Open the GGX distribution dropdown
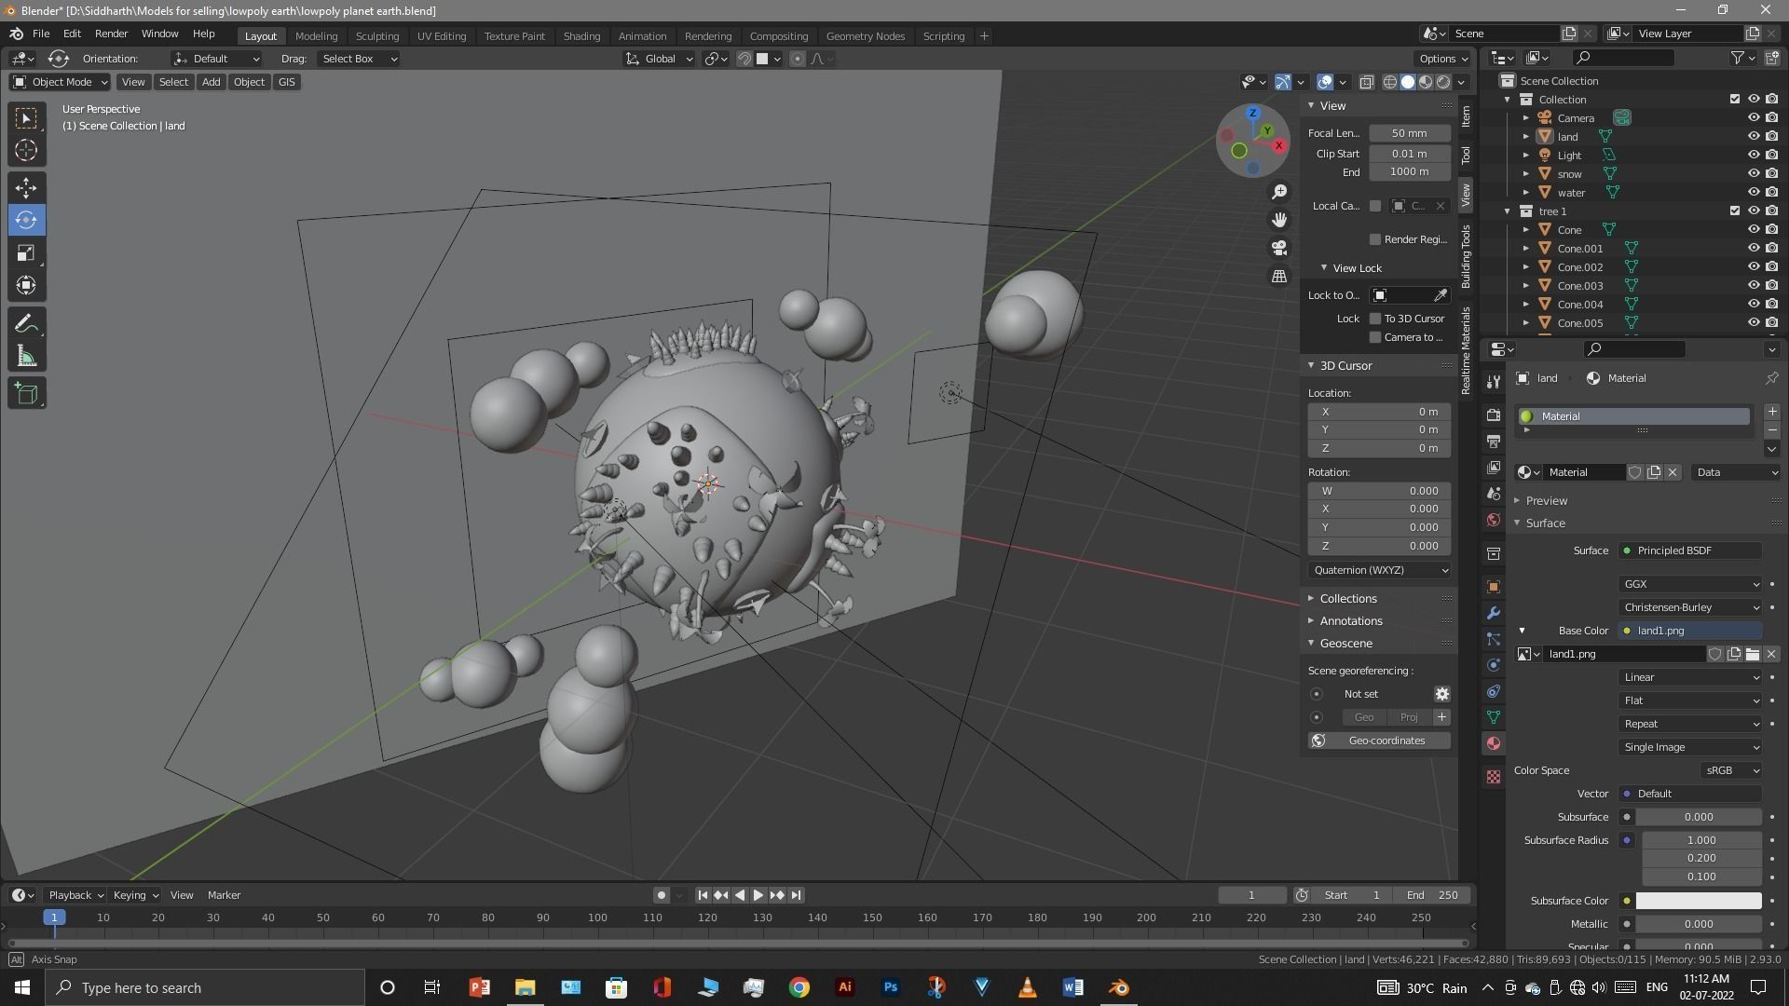1789x1006 pixels. click(x=1689, y=584)
